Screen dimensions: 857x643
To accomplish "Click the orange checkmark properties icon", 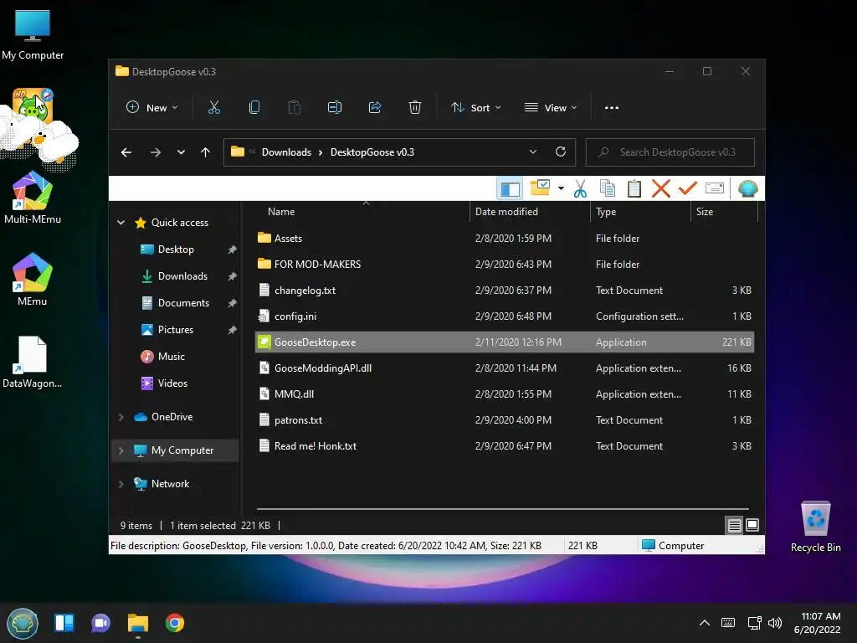I will point(688,188).
